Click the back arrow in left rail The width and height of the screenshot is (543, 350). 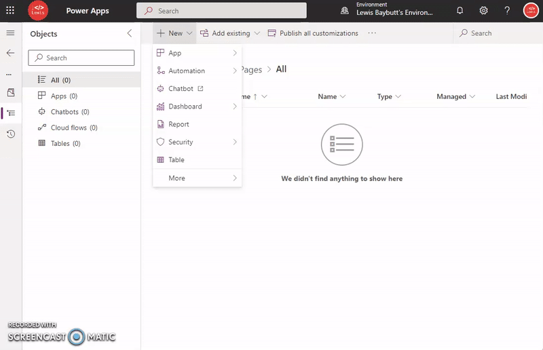pos(10,53)
